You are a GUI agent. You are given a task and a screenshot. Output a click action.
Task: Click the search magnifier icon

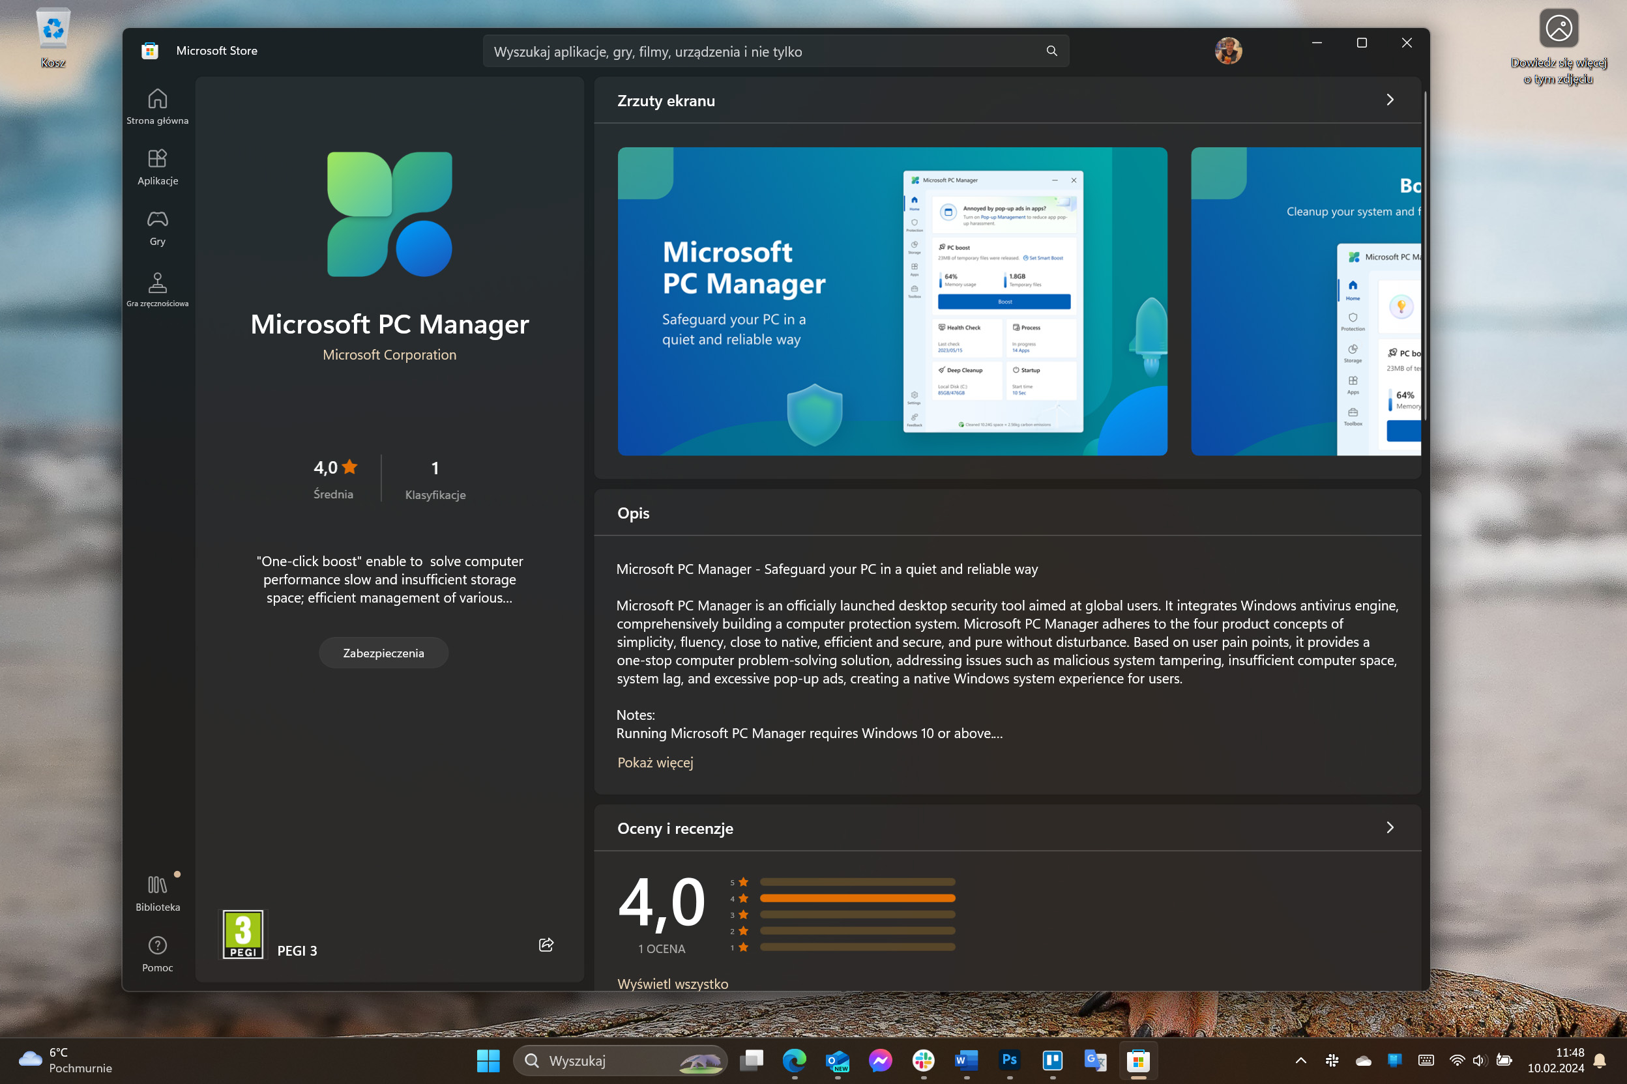click(x=1051, y=51)
